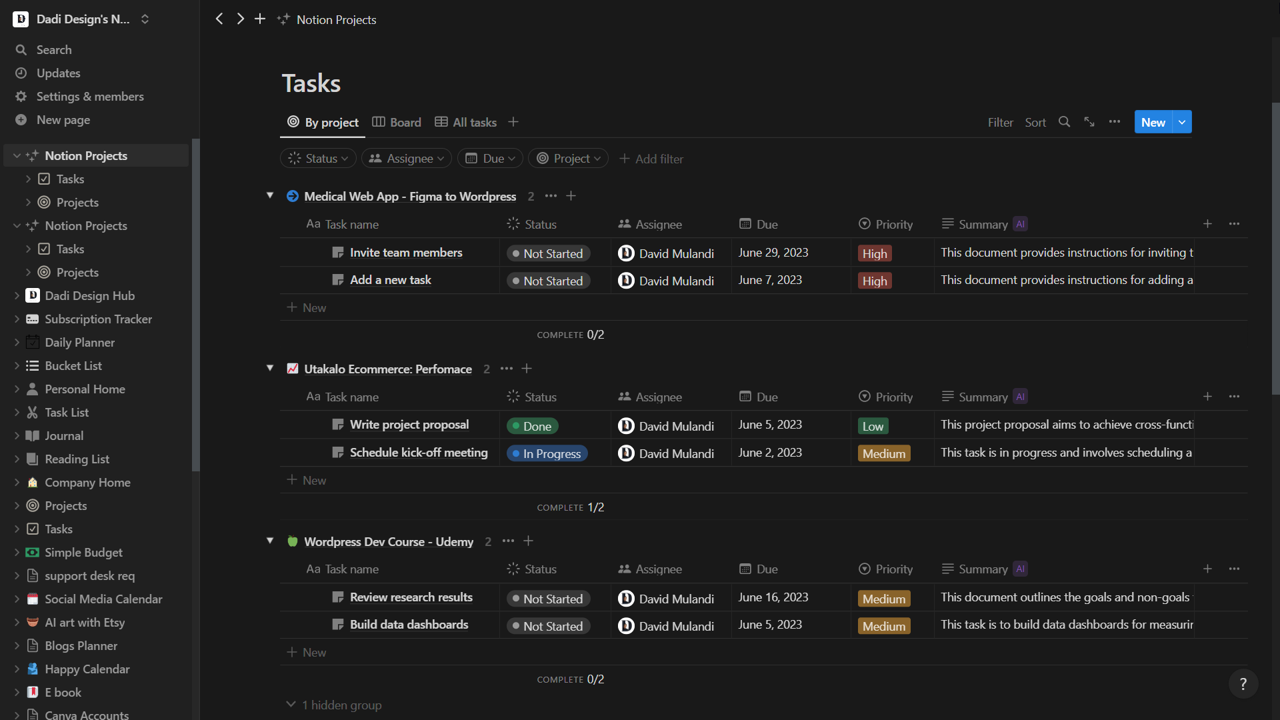Collapse the Wordpress Dev Course group

[270, 541]
